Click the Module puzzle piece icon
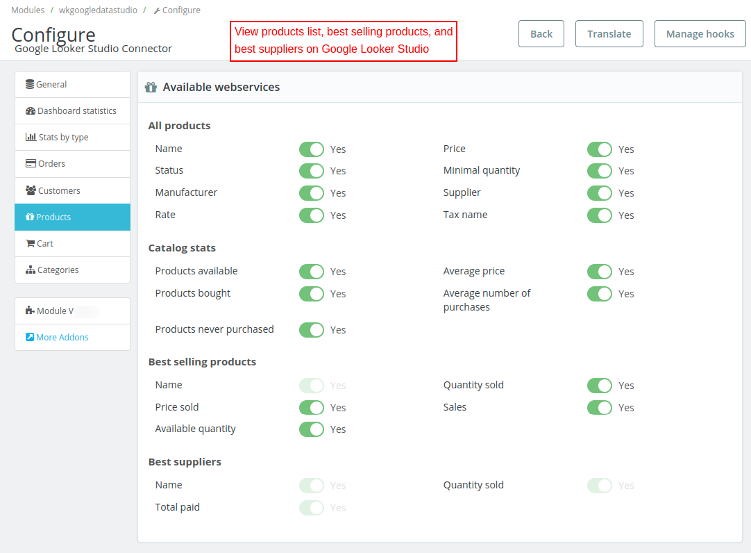 click(30, 311)
